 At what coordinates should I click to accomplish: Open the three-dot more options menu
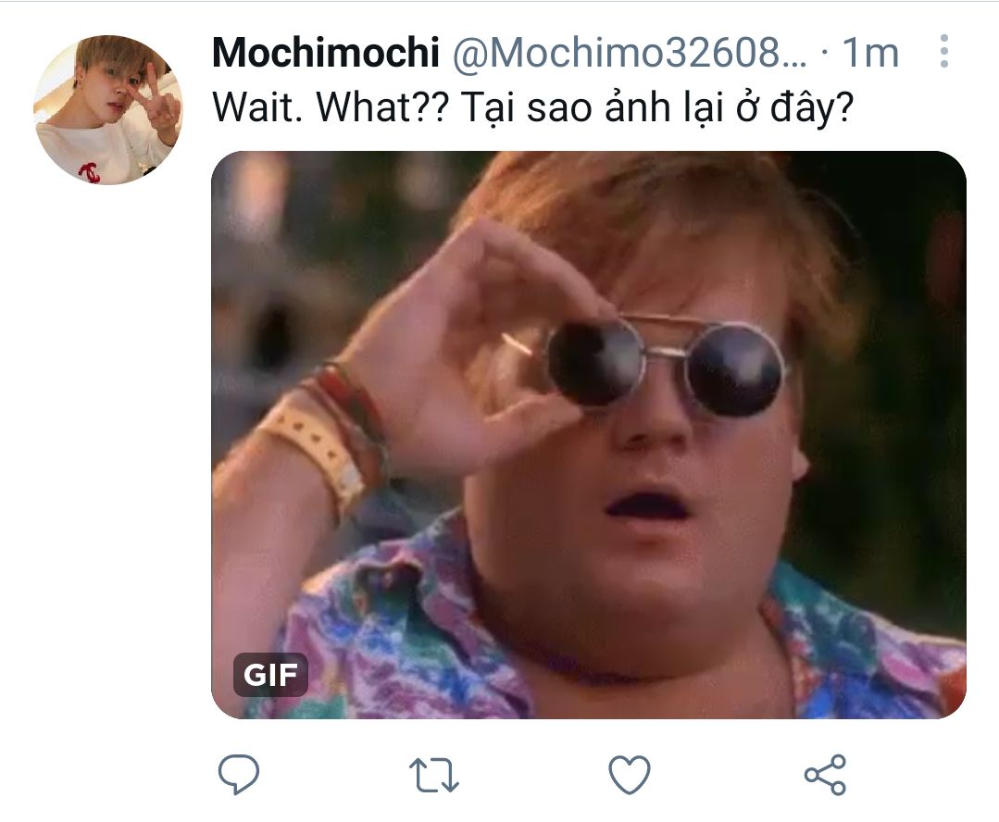tap(944, 51)
